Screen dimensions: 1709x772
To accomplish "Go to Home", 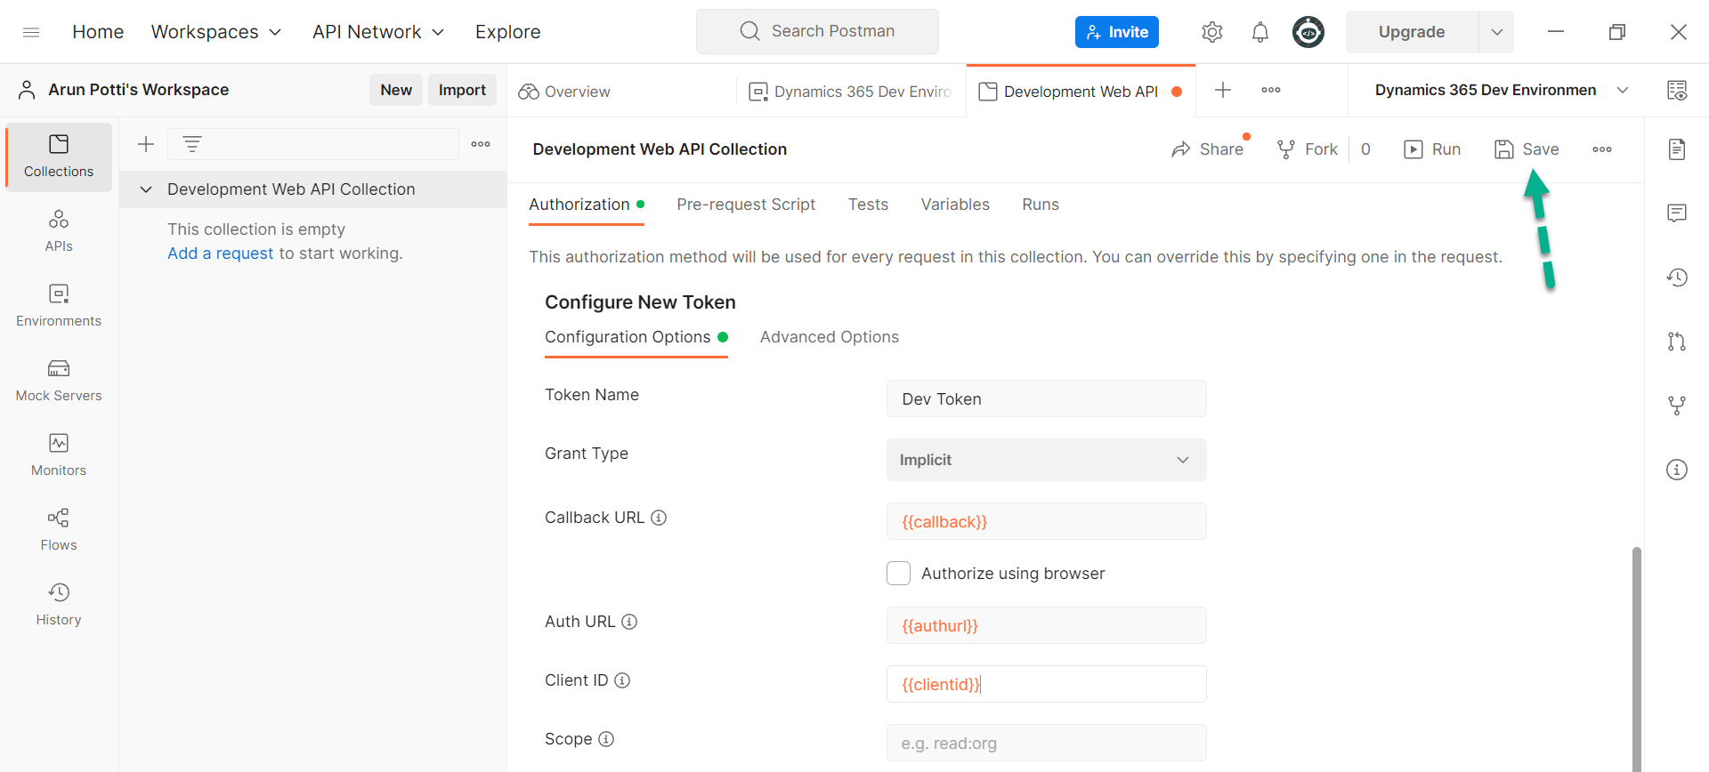I will [98, 32].
